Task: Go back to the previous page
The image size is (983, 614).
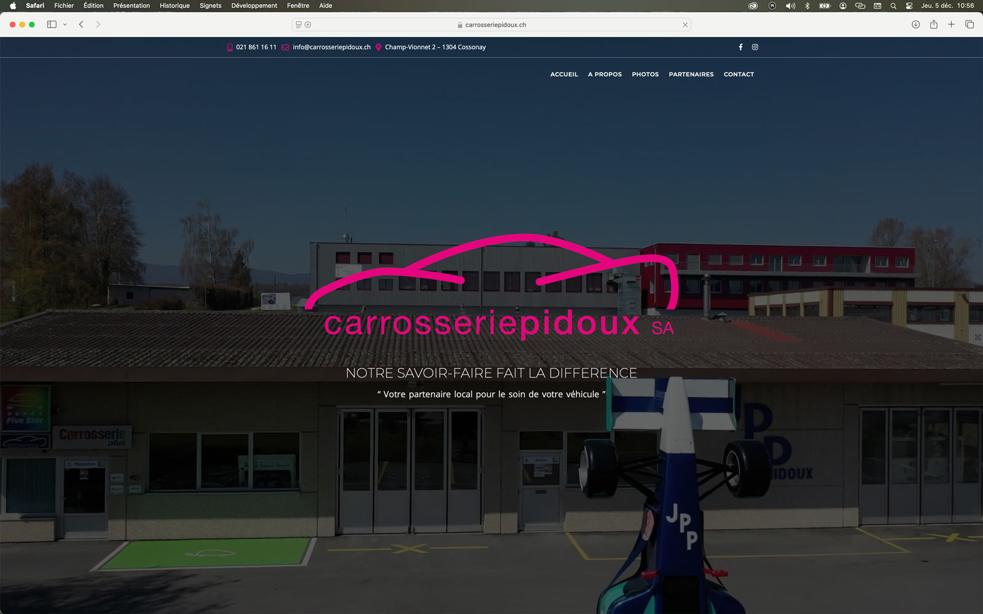Action: coord(81,25)
